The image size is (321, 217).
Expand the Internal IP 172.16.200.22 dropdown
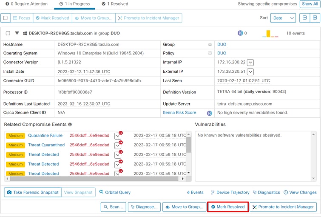point(250,63)
